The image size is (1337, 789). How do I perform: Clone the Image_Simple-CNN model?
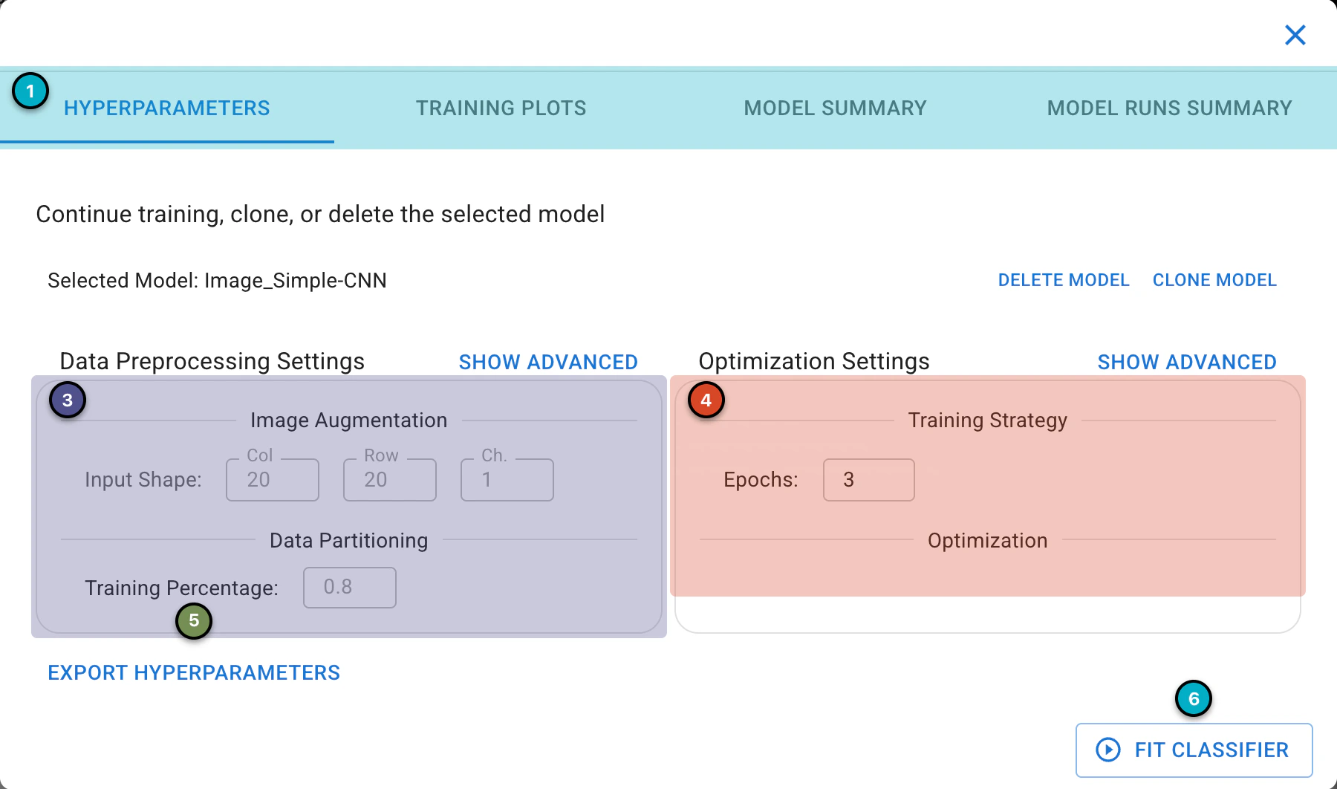(1214, 280)
